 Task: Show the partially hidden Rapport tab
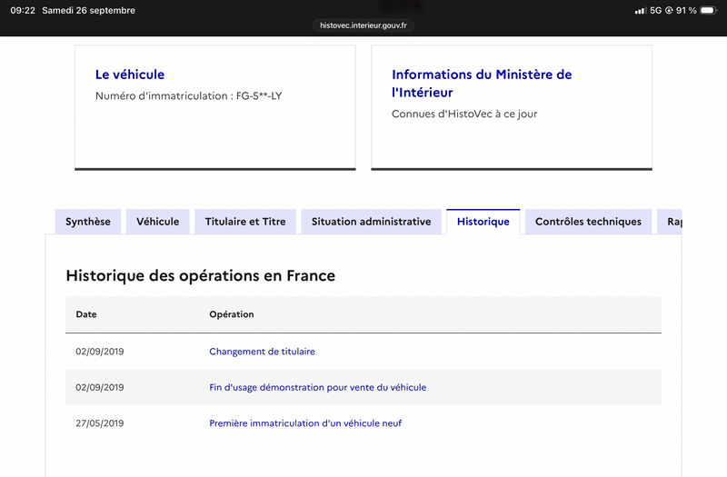(x=670, y=222)
